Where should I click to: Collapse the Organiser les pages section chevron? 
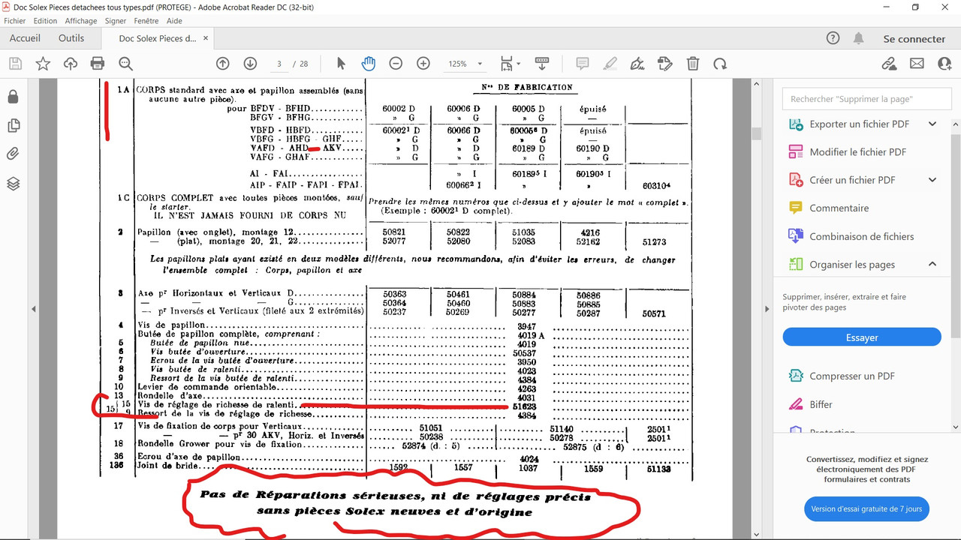coord(932,264)
